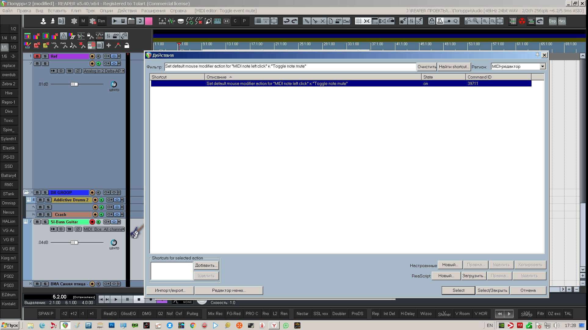Viewport: 588px width, 330px height.
Task: Click the Фильтр text input field
Action: [290, 66]
